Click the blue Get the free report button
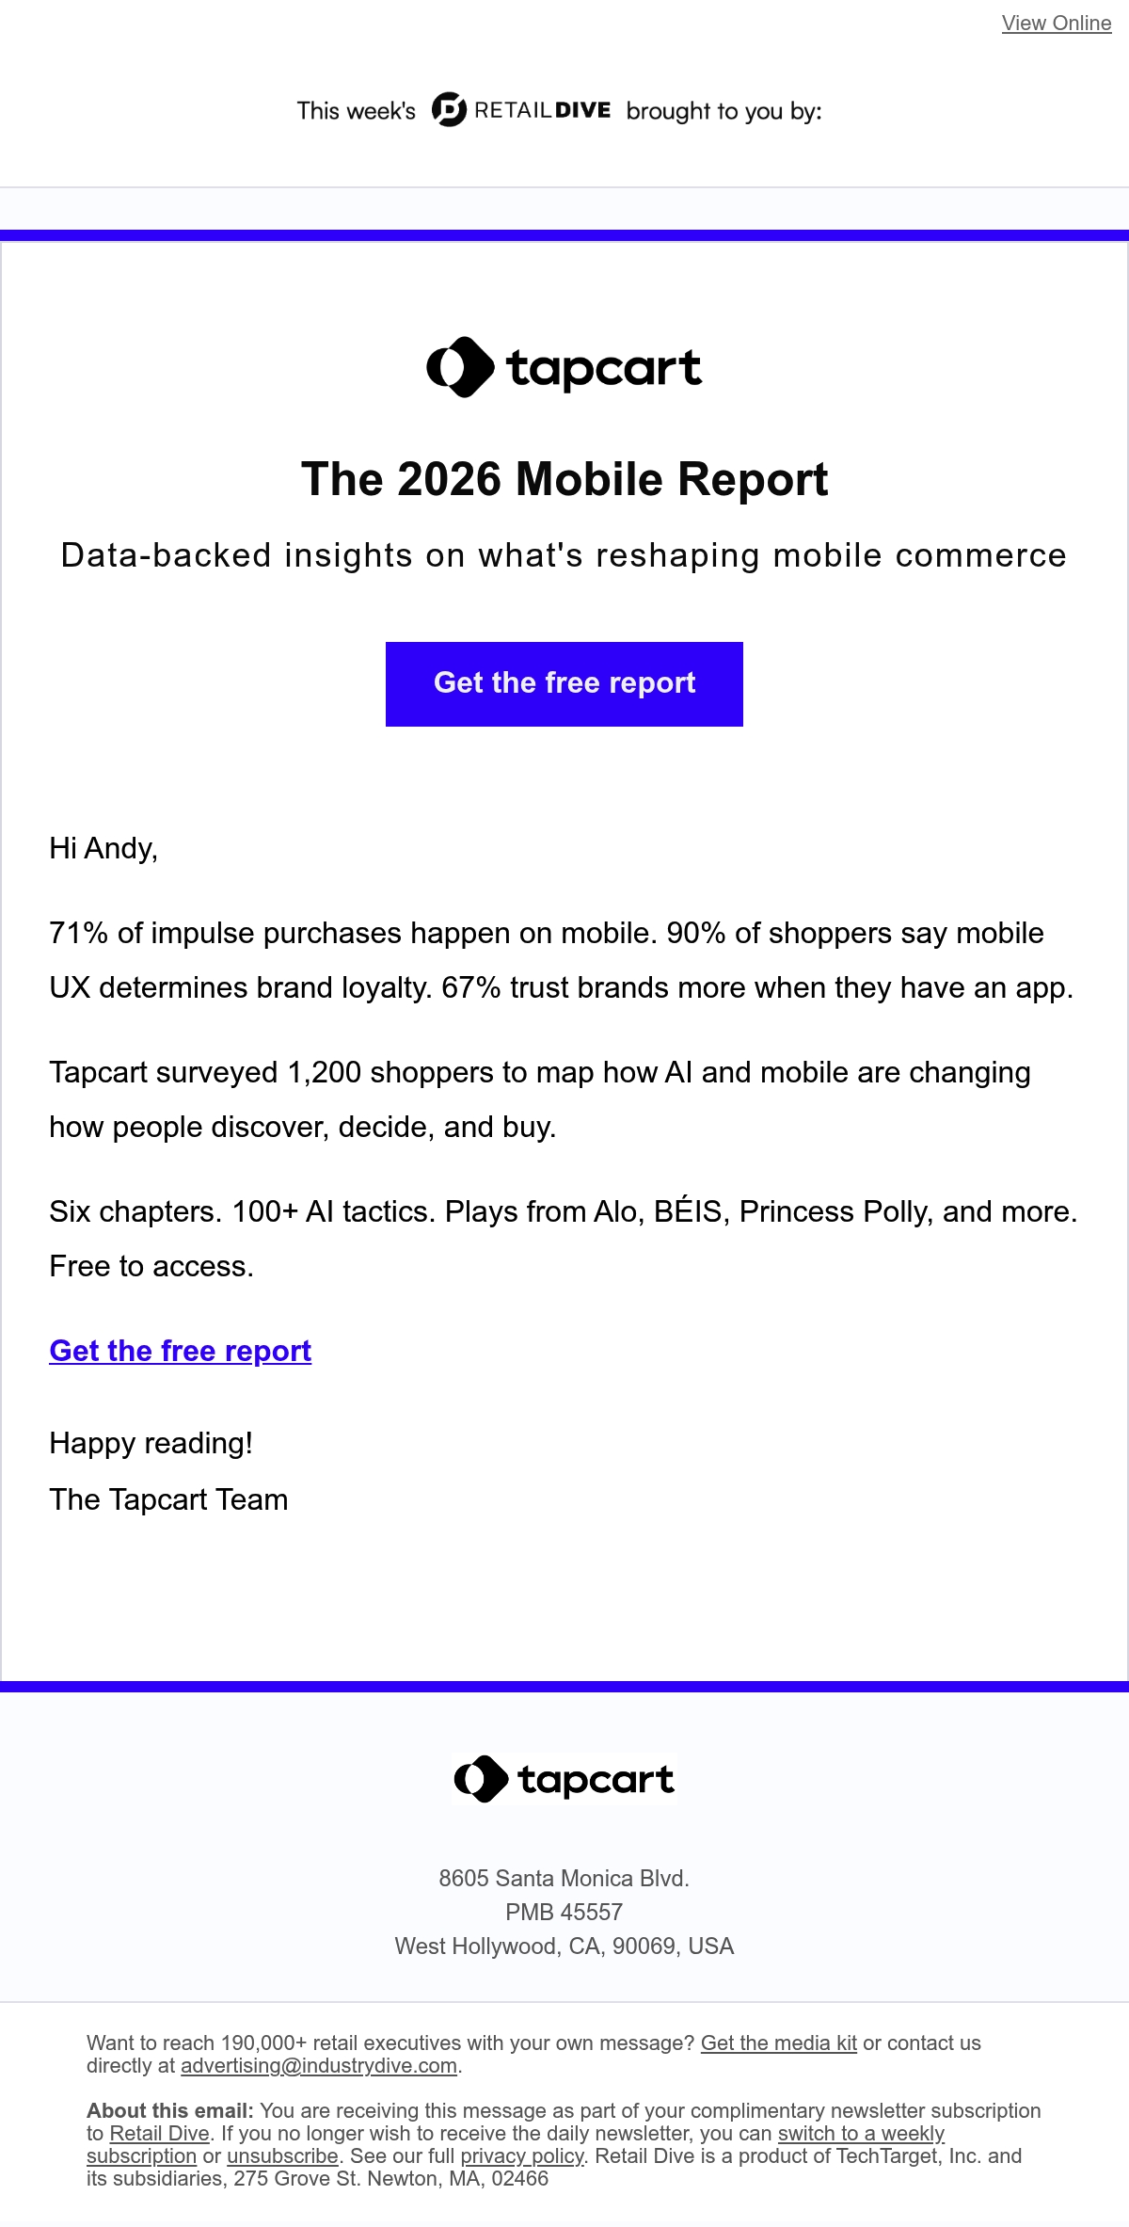 tap(564, 683)
